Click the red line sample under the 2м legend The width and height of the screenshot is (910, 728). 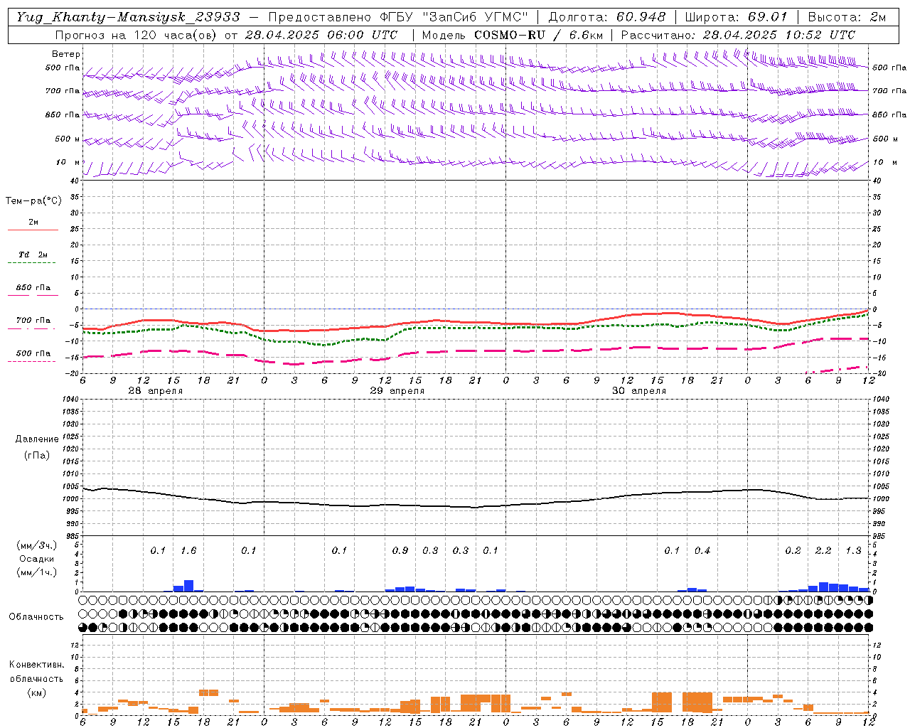(x=33, y=230)
